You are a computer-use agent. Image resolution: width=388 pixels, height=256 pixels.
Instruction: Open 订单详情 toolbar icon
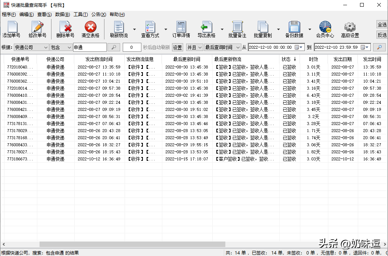click(181, 27)
